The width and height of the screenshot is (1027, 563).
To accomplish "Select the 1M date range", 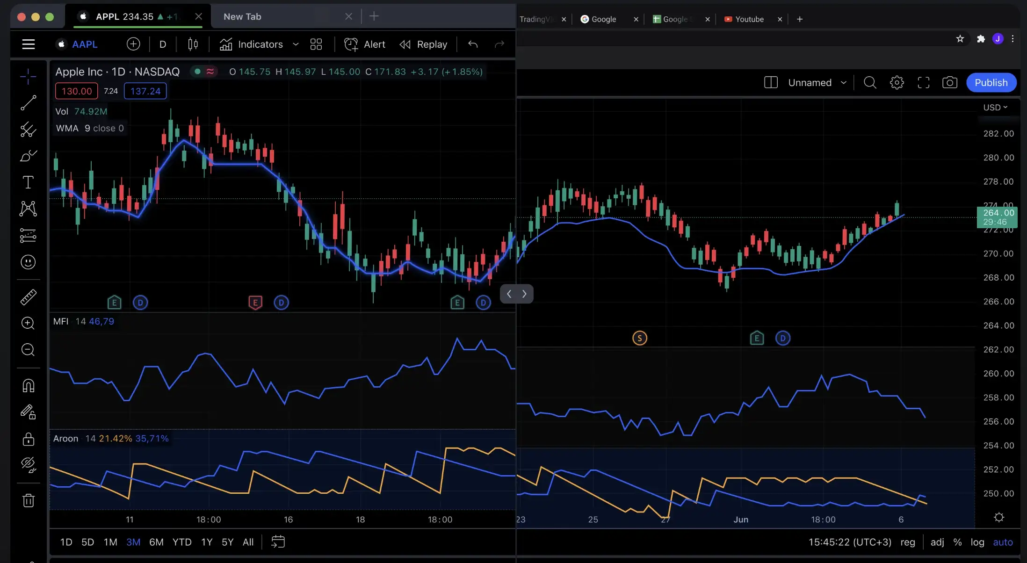I will coord(110,542).
